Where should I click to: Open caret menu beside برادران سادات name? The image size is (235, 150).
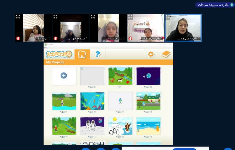124,38
